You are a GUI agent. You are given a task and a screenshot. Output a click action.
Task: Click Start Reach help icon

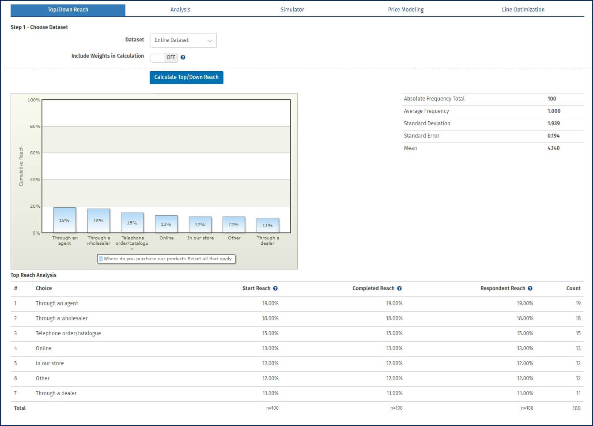275,288
